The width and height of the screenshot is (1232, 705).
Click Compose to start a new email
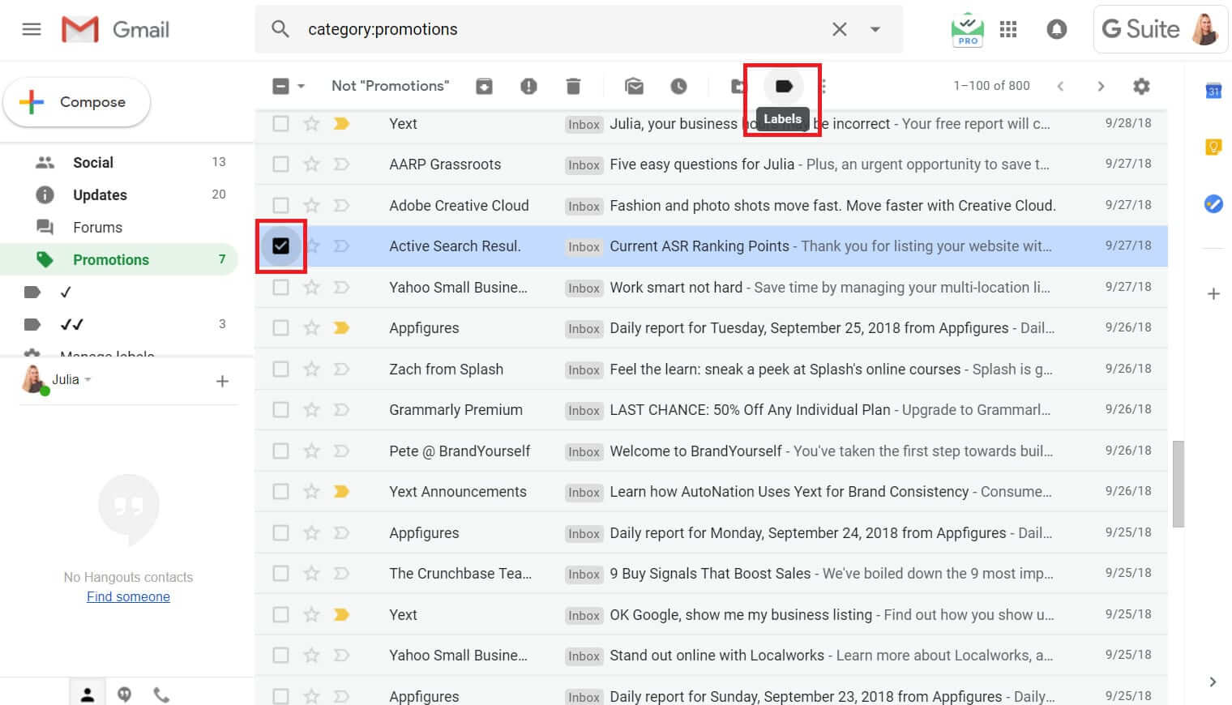coord(76,102)
